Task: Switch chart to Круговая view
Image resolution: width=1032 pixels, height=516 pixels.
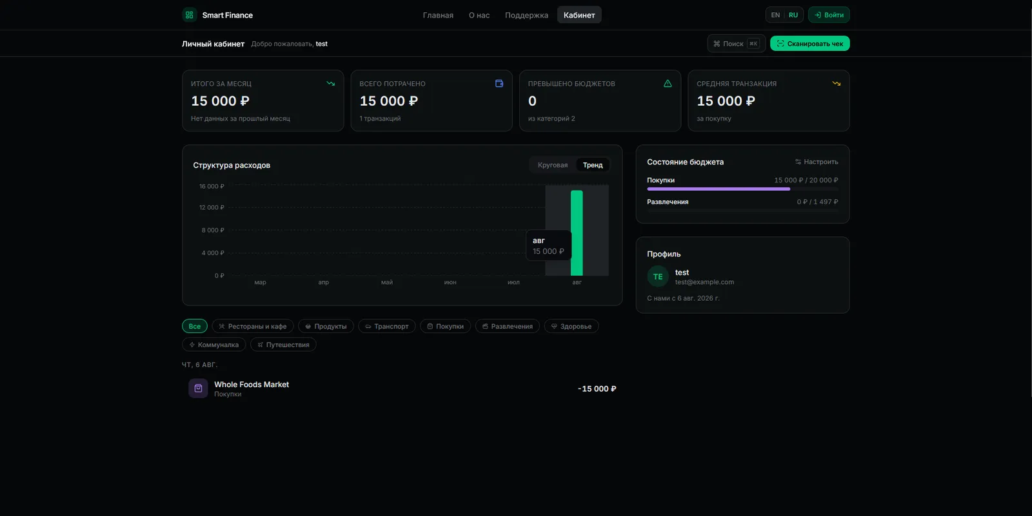Action: click(553, 165)
